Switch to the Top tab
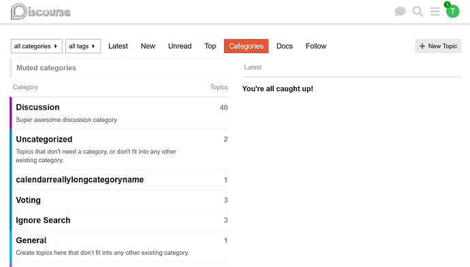Screen dimensions: 470x267 (210, 46)
